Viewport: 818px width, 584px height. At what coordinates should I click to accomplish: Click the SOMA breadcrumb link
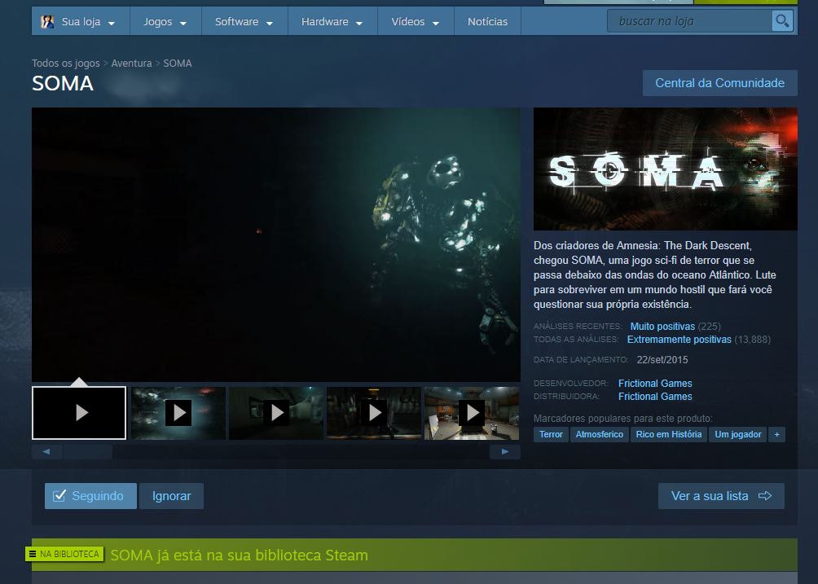[178, 63]
